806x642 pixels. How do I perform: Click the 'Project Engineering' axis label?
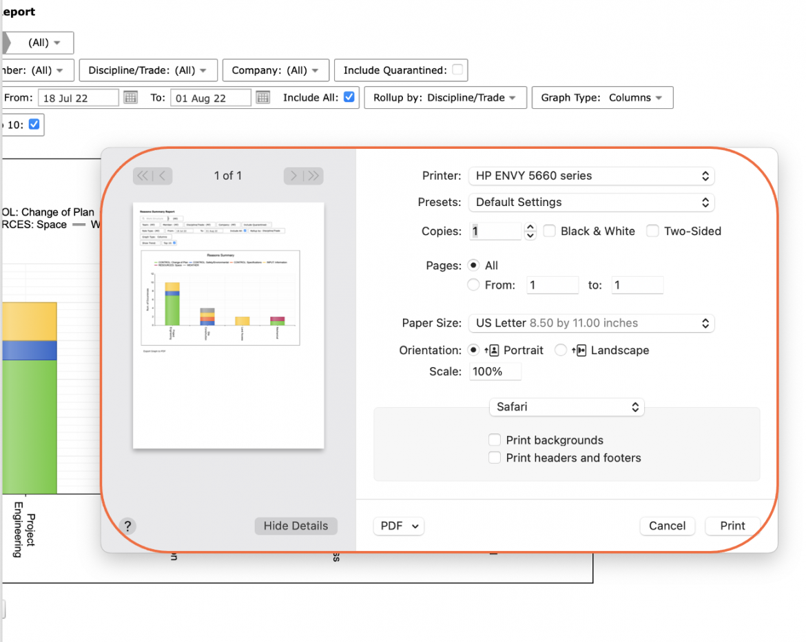pos(24,530)
